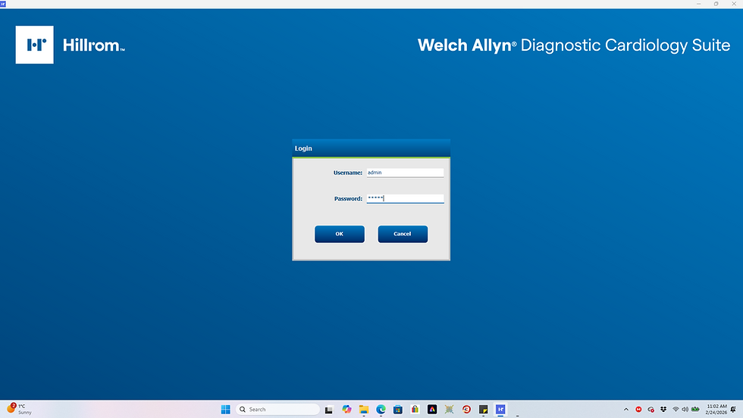The height and width of the screenshot is (418, 743).
Task: Open Sticky Notes icon in taskbar
Action: click(x=484, y=410)
